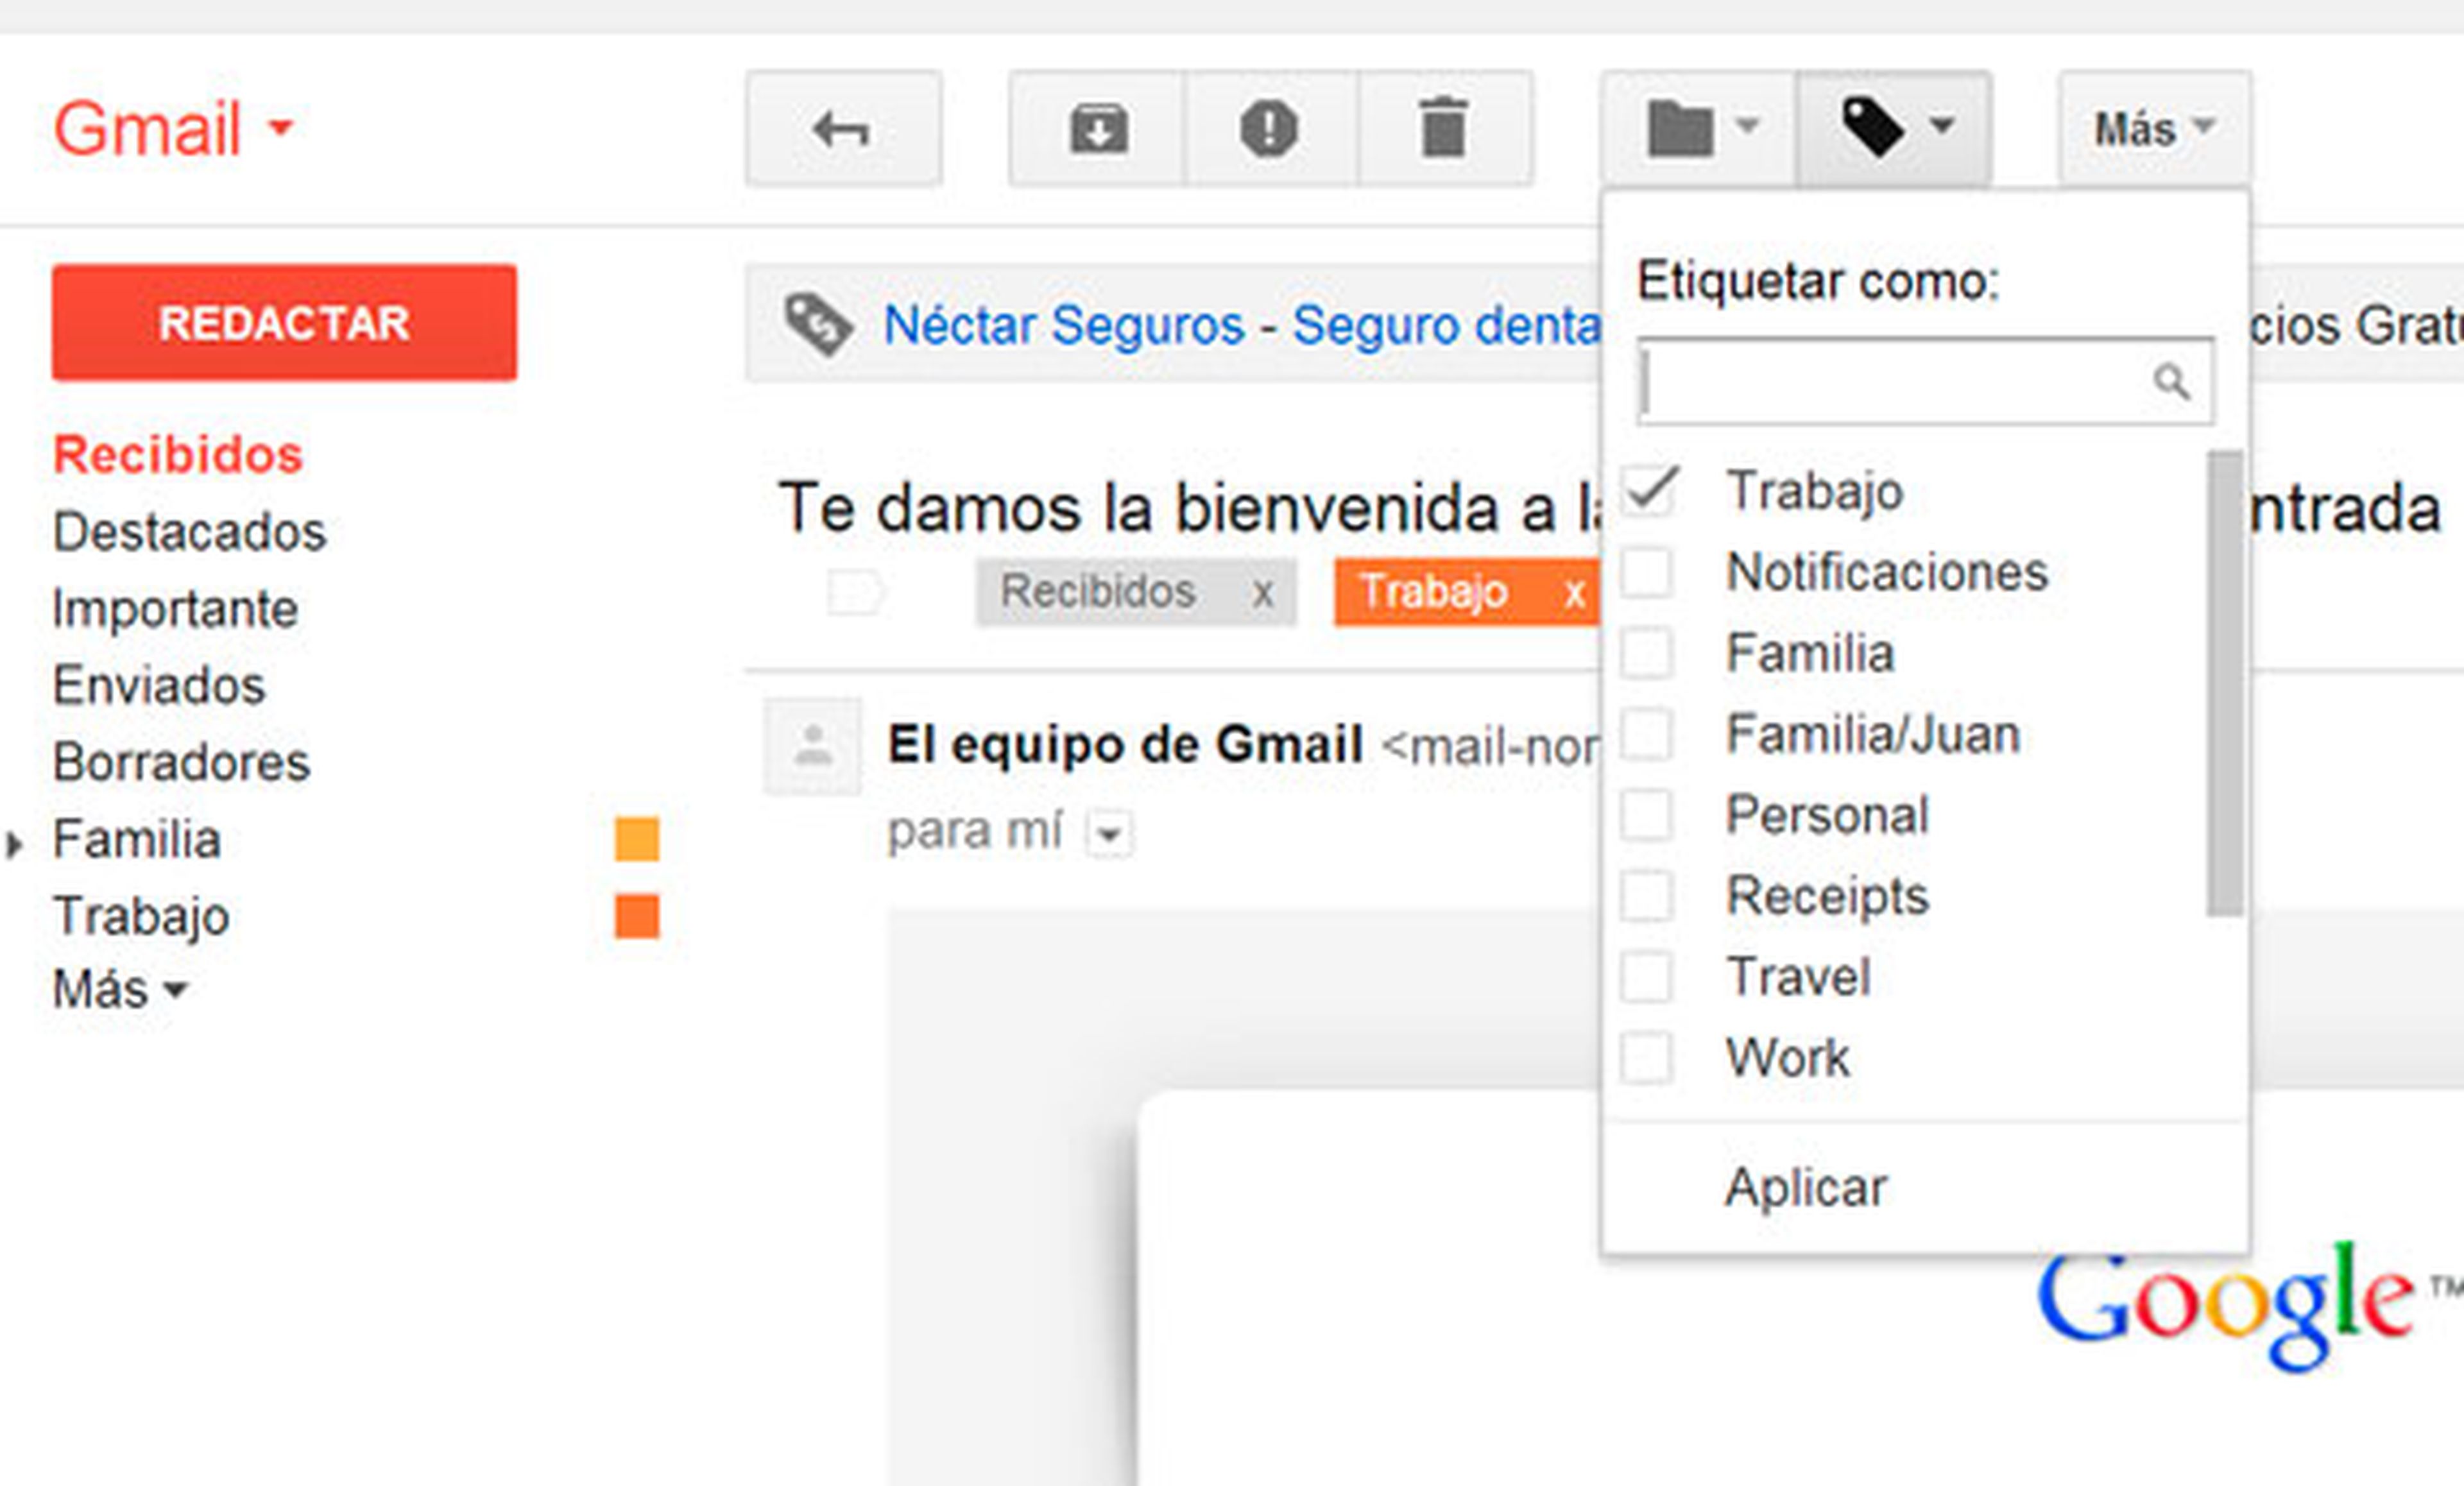Image resolution: width=2464 pixels, height=1486 pixels.
Task: Click the sender avatar thumbnail
Action: click(813, 746)
